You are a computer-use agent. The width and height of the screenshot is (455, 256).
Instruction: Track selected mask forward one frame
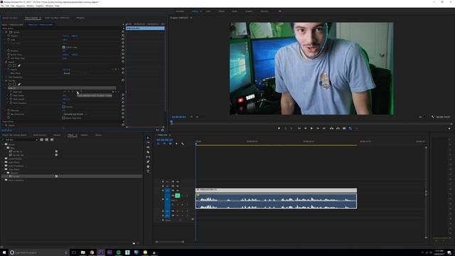[x=77, y=92]
